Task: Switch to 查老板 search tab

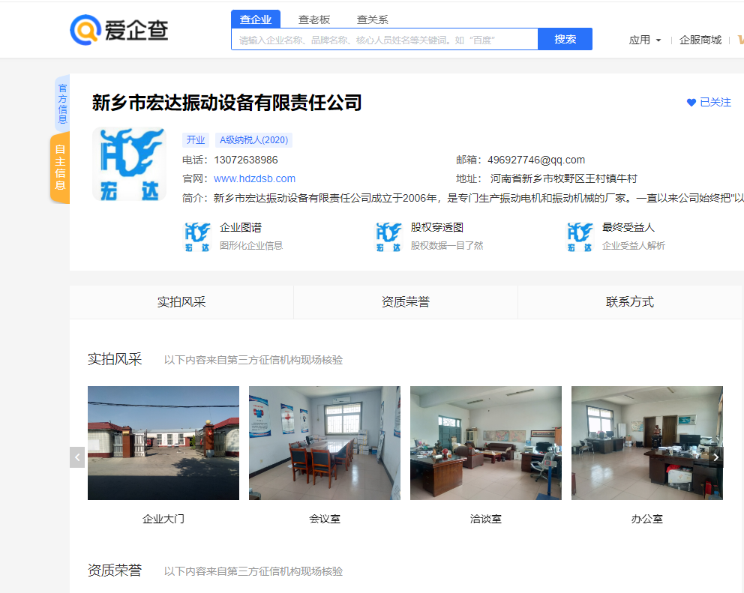Action: pos(313,19)
